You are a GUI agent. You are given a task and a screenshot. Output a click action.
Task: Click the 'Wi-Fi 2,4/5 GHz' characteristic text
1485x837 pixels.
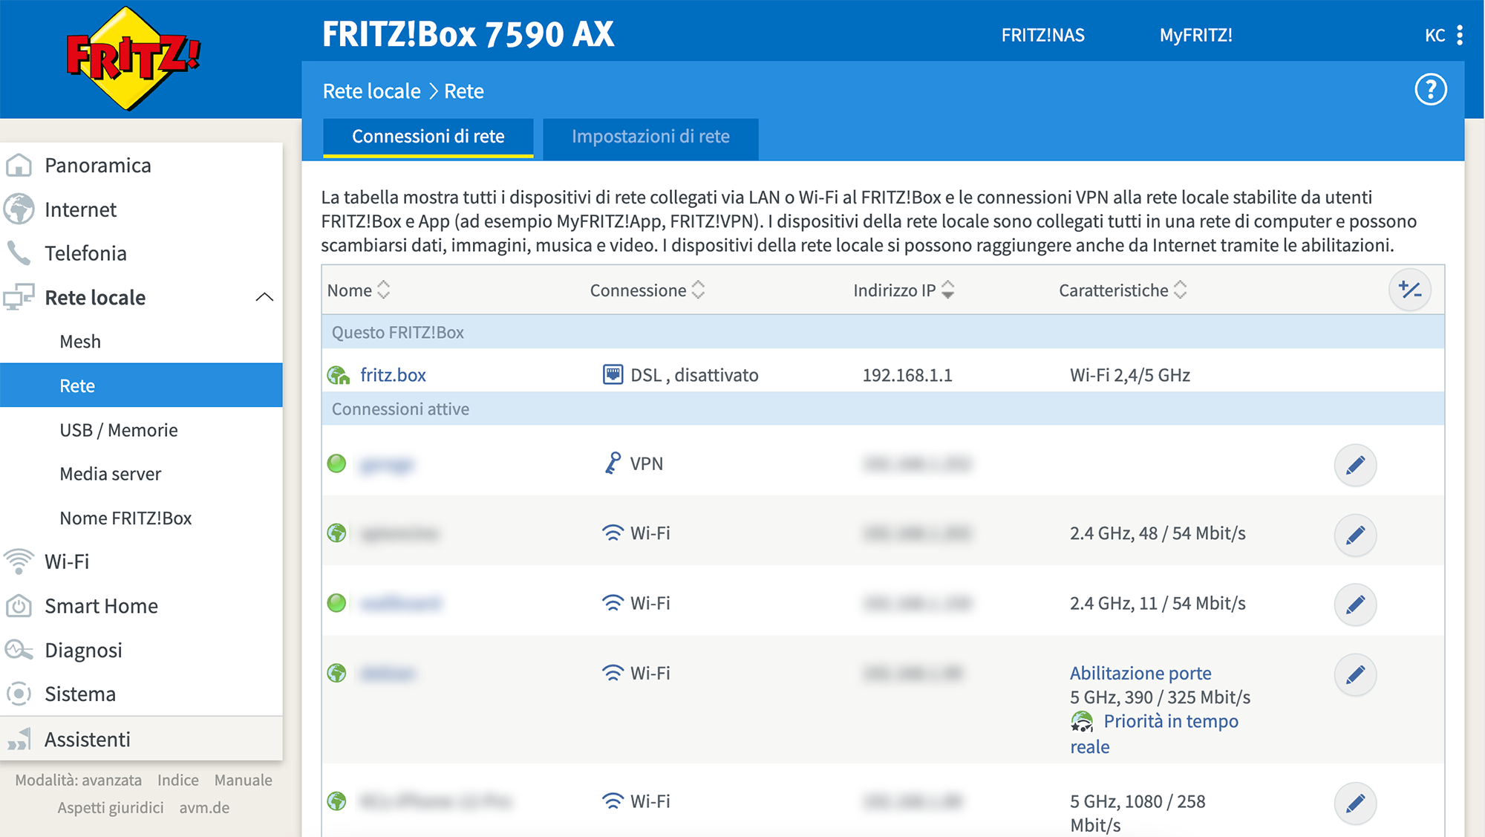coord(1130,375)
